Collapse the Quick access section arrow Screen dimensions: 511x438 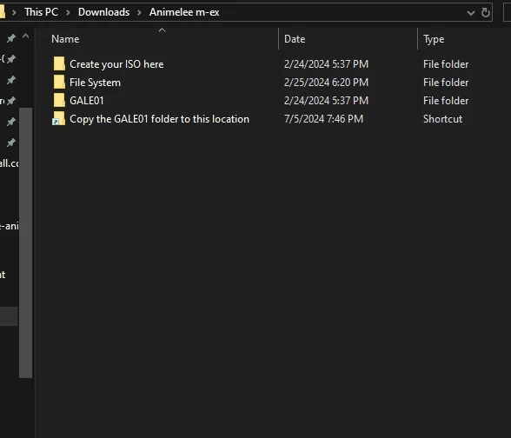tap(25, 36)
